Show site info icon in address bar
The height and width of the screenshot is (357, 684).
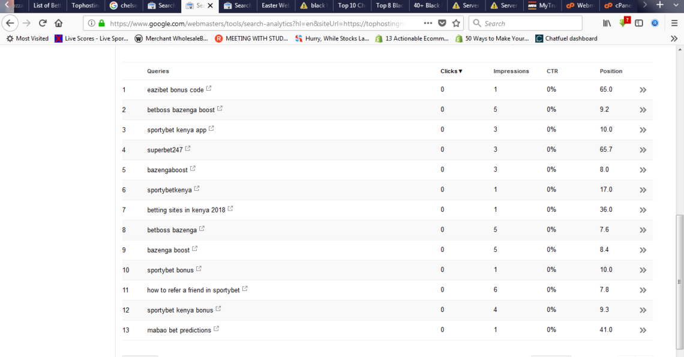pos(91,23)
